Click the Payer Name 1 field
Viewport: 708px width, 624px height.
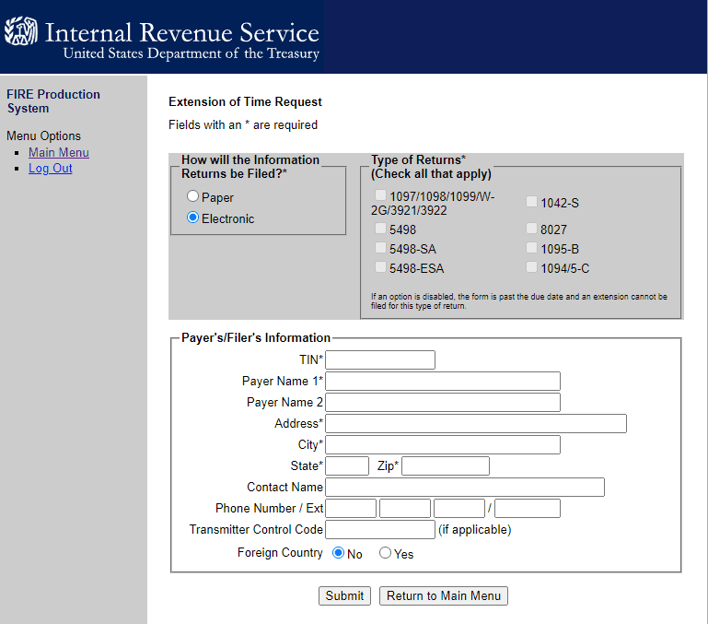tap(443, 381)
